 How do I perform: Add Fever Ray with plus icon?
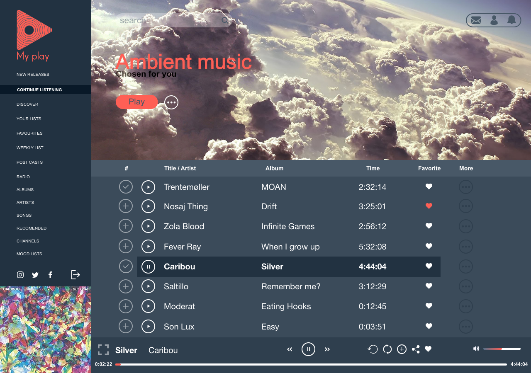point(126,246)
